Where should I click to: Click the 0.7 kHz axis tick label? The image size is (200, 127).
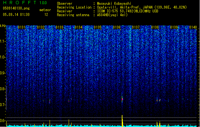pos(3,105)
